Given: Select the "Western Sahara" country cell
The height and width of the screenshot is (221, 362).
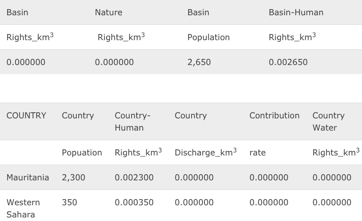Looking at the screenshot, I should point(23,208).
